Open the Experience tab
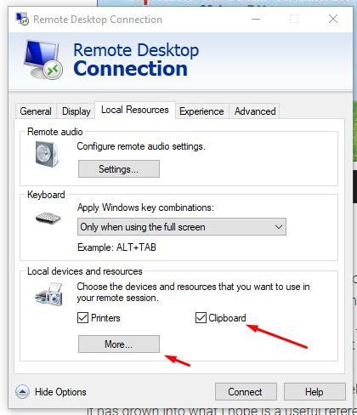This screenshot has height=415, width=357. [201, 111]
